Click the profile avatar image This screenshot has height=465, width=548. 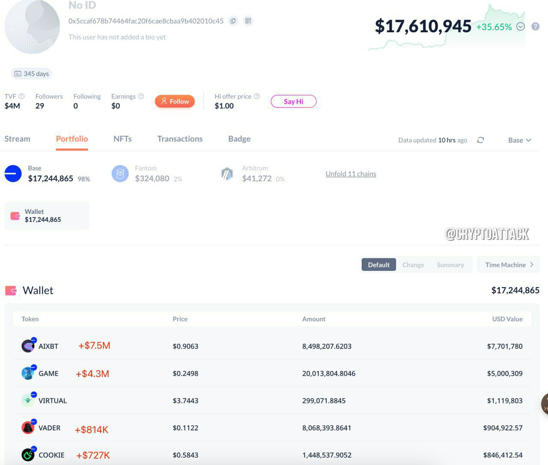pyautogui.click(x=32, y=27)
